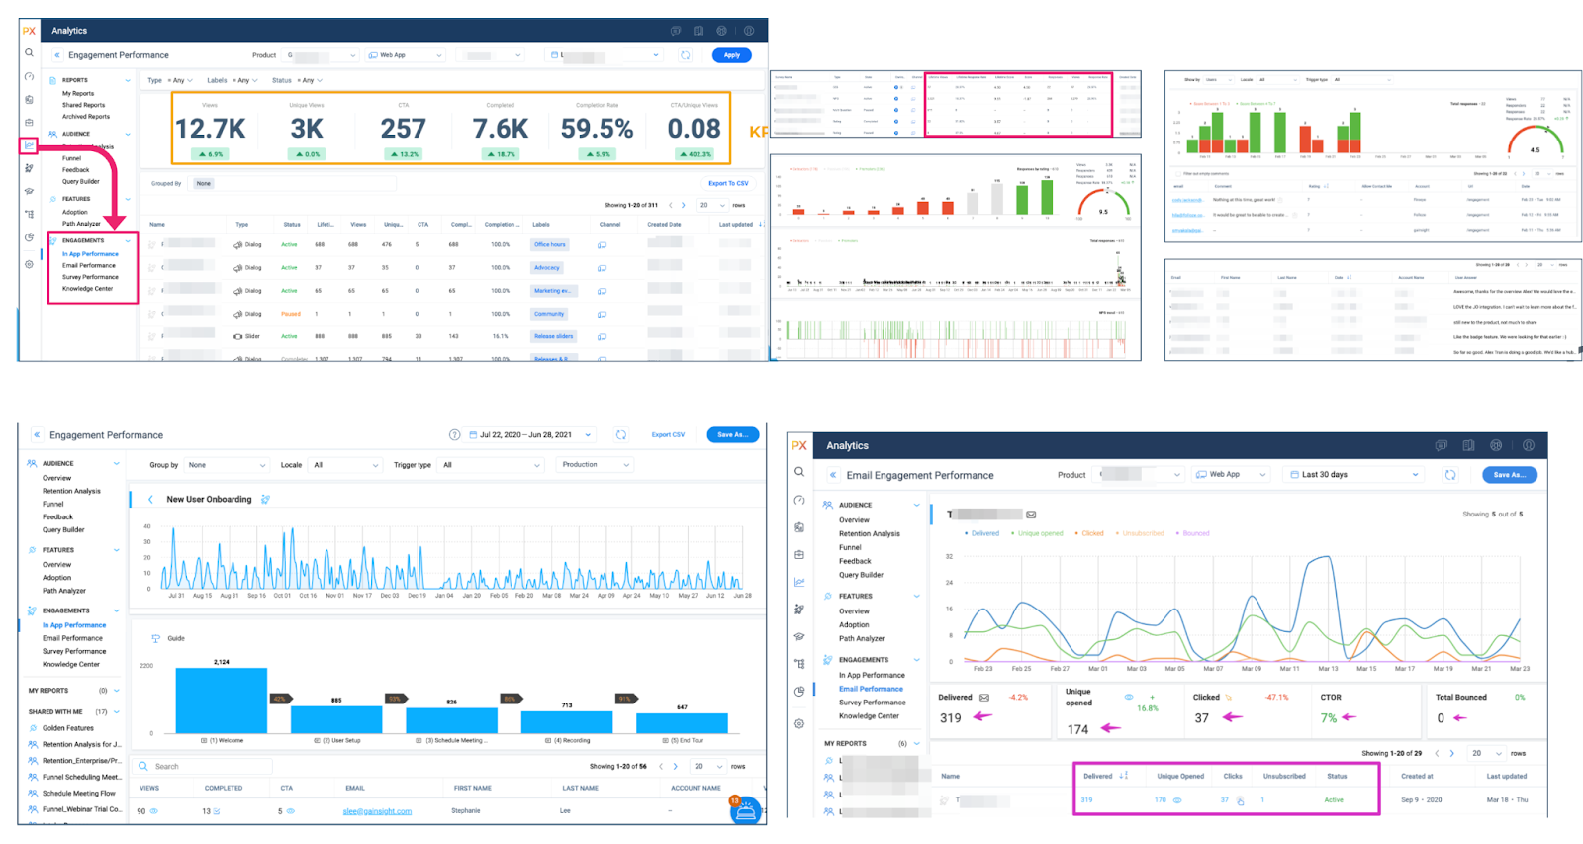
Task: Open Settings gear icon in top Analytics window rail
Action: coord(29,264)
